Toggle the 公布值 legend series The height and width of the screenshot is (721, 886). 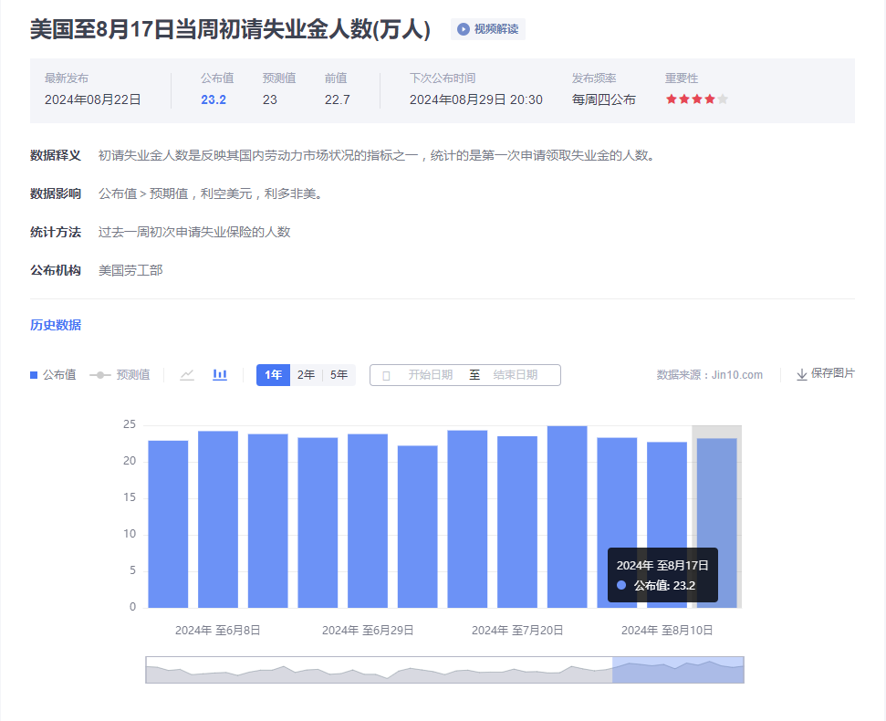(x=53, y=375)
